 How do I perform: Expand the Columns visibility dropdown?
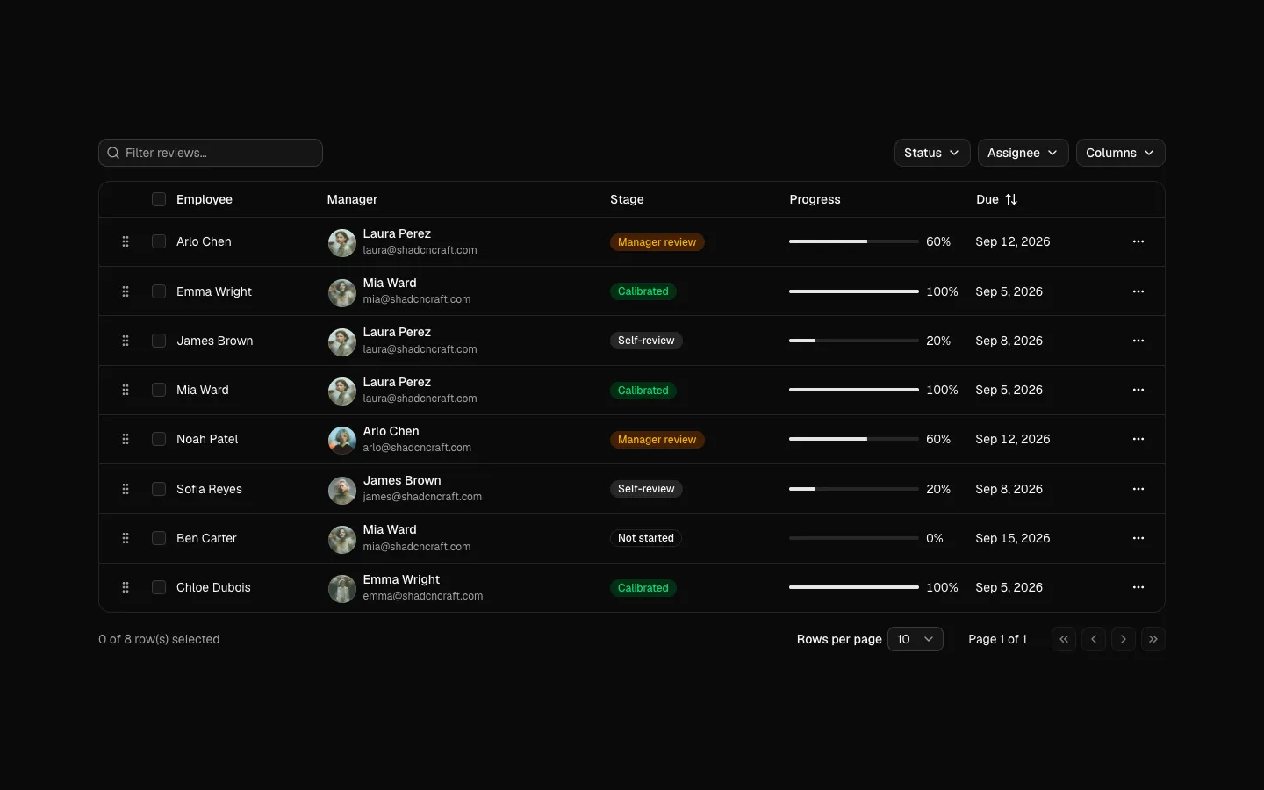(1121, 153)
